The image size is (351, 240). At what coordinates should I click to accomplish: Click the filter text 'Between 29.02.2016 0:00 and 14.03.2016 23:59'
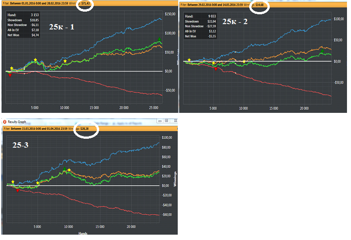(215, 5)
